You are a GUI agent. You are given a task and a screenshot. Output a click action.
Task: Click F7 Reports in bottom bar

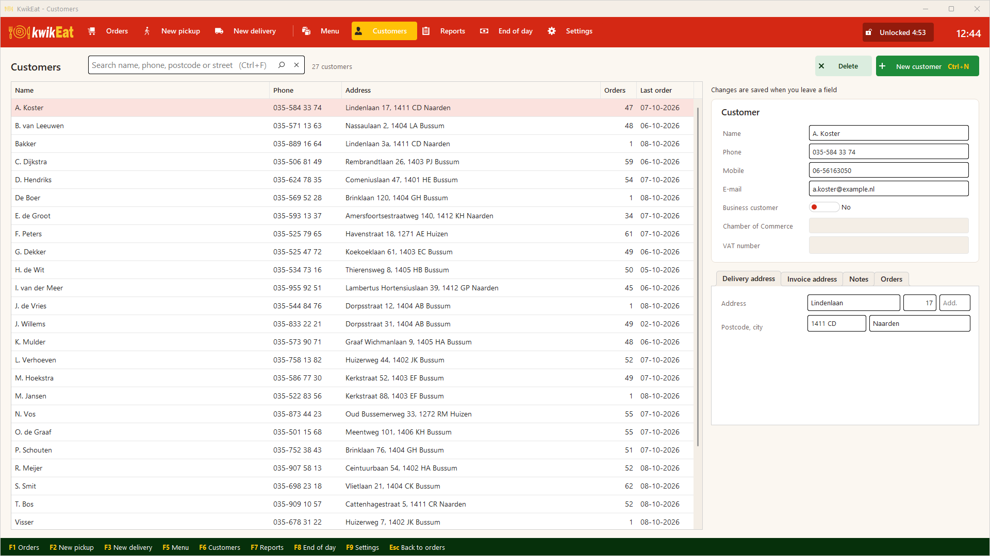pos(267,547)
